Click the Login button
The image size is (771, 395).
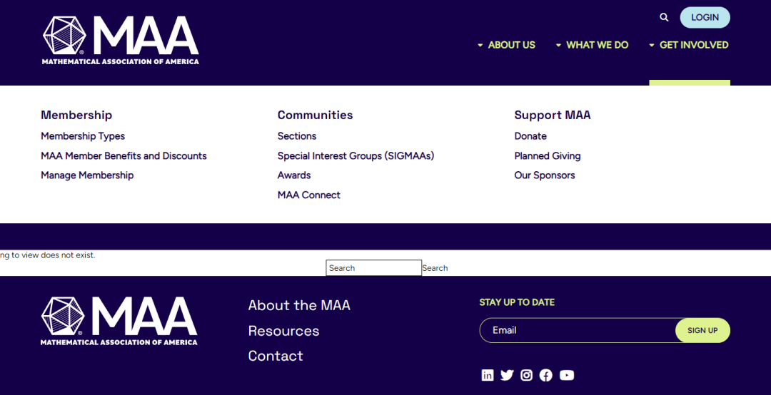click(705, 18)
